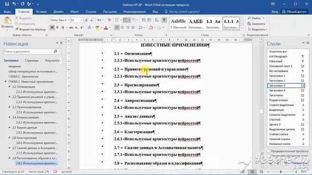312x175 pixels.
Task: Open the Change Case (Aa) dropdown
Action: 100,20
